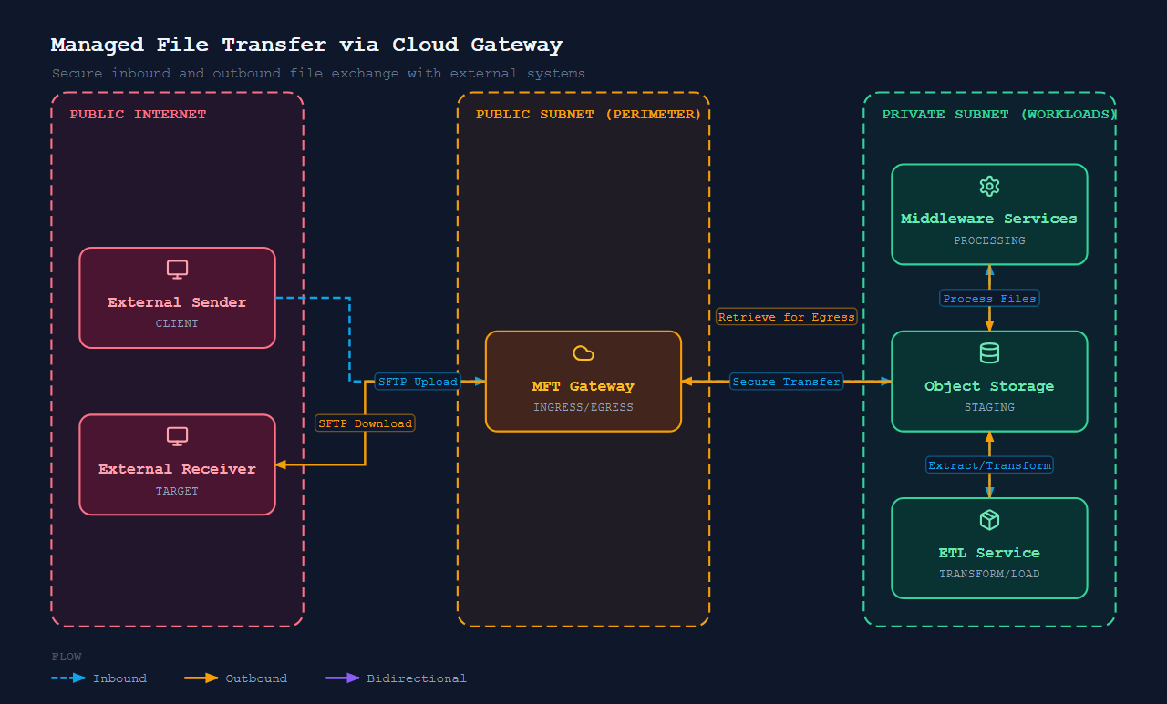Click the Outbound legend orange arrow
This screenshot has width=1167, height=704.
pyautogui.click(x=201, y=678)
